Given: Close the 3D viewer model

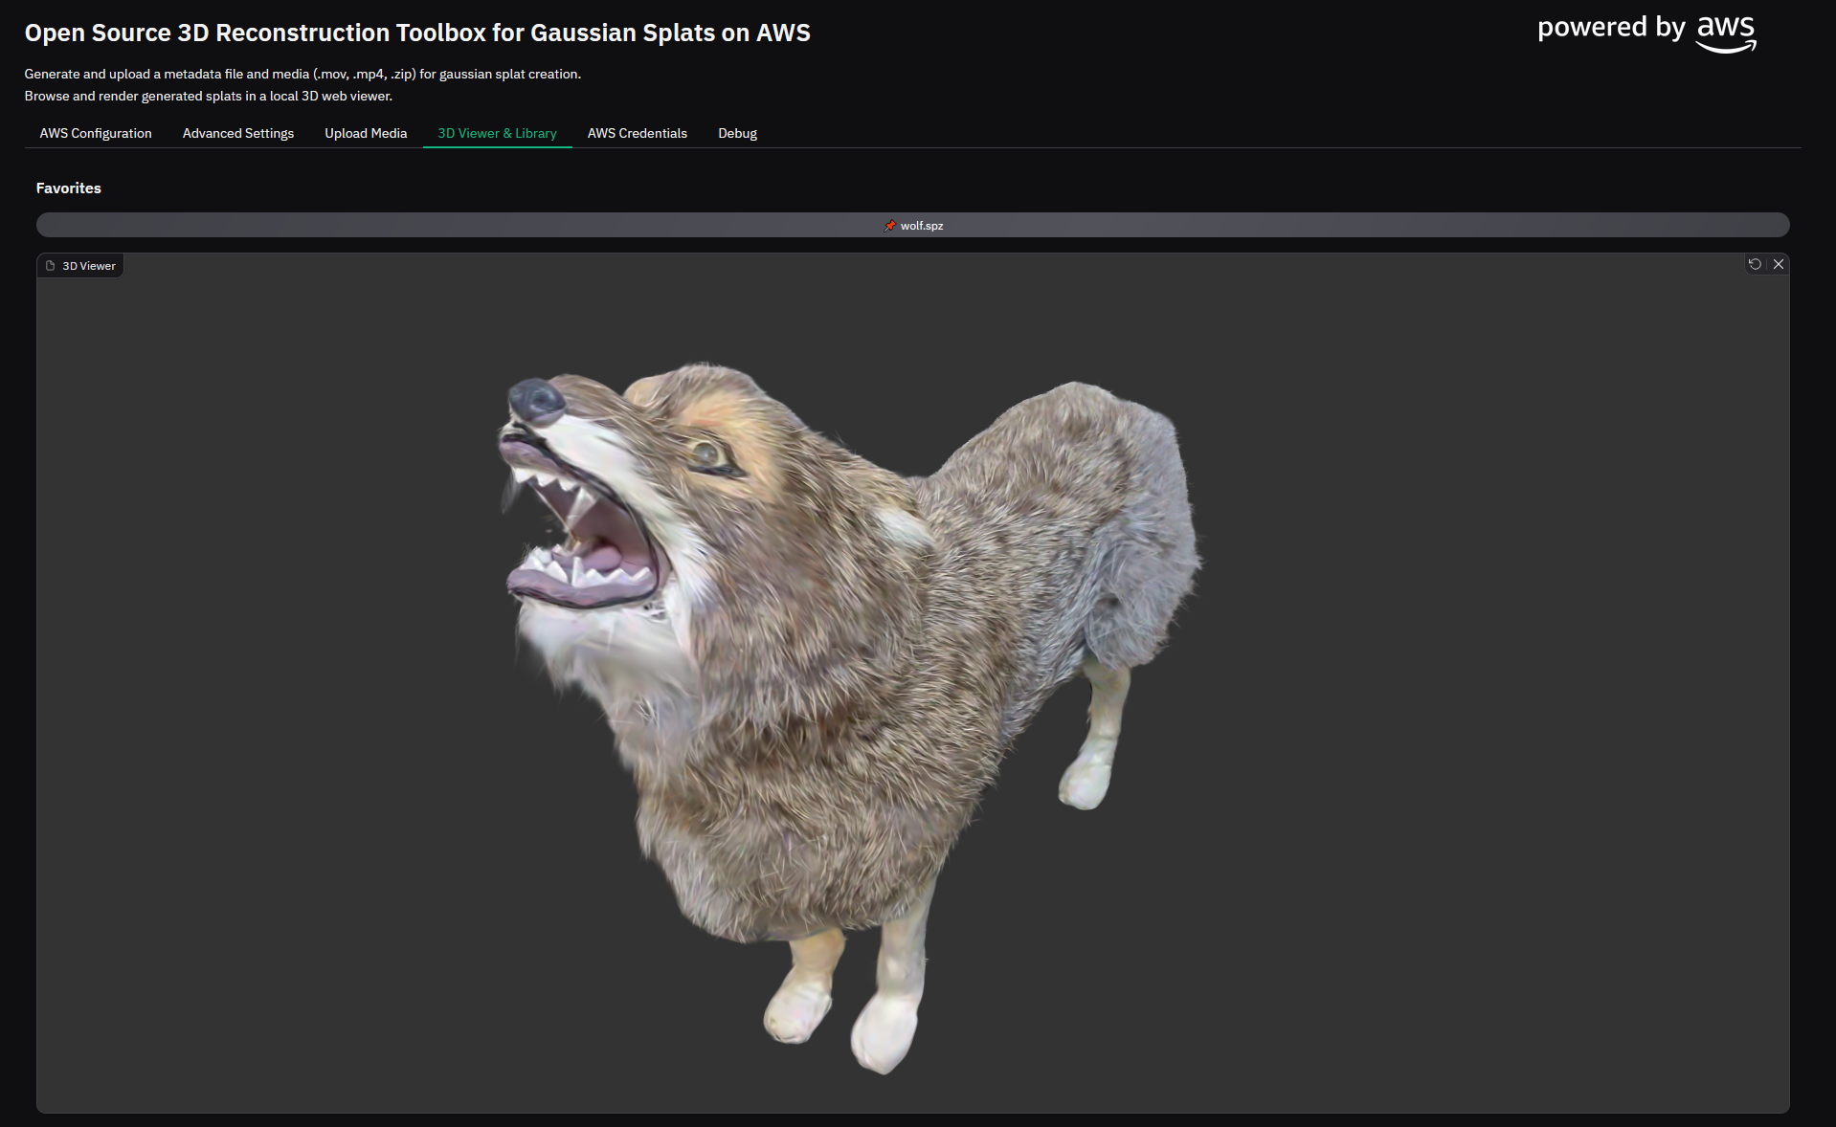Looking at the screenshot, I should [1779, 264].
